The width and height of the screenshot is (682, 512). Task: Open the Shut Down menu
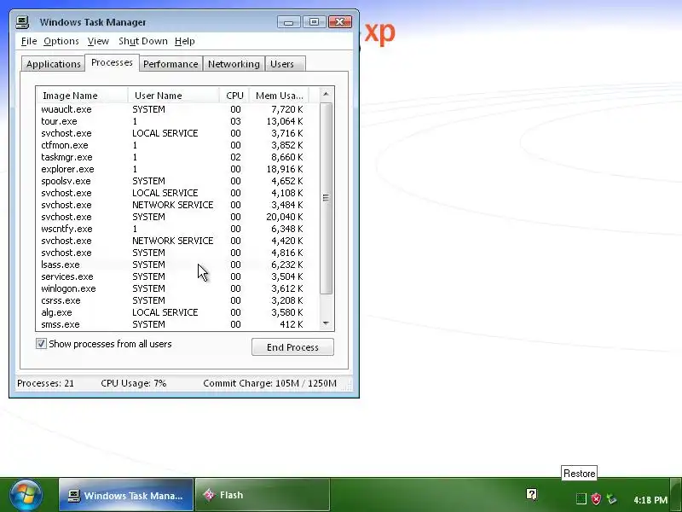[142, 41]
